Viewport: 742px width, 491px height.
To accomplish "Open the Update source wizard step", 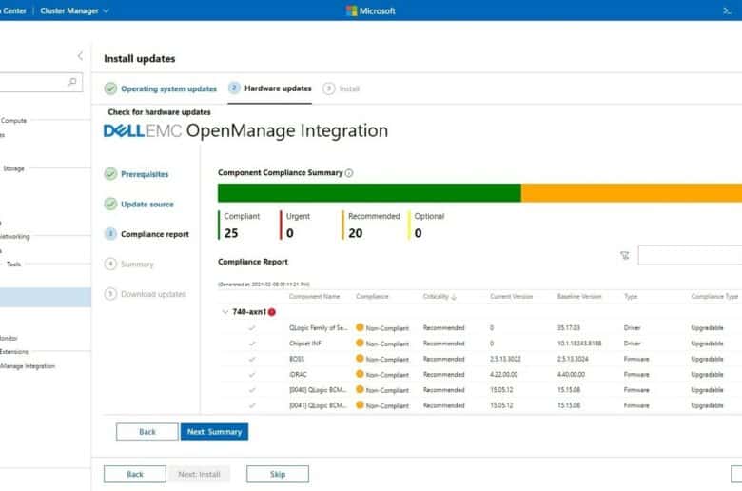I will coord(139,204).
